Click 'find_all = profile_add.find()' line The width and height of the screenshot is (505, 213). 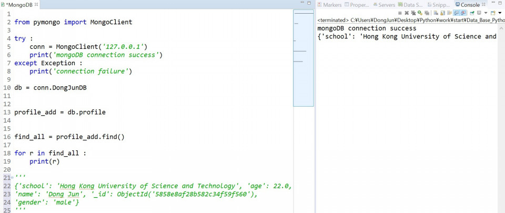pyautogui.click(x=69, y=137)
